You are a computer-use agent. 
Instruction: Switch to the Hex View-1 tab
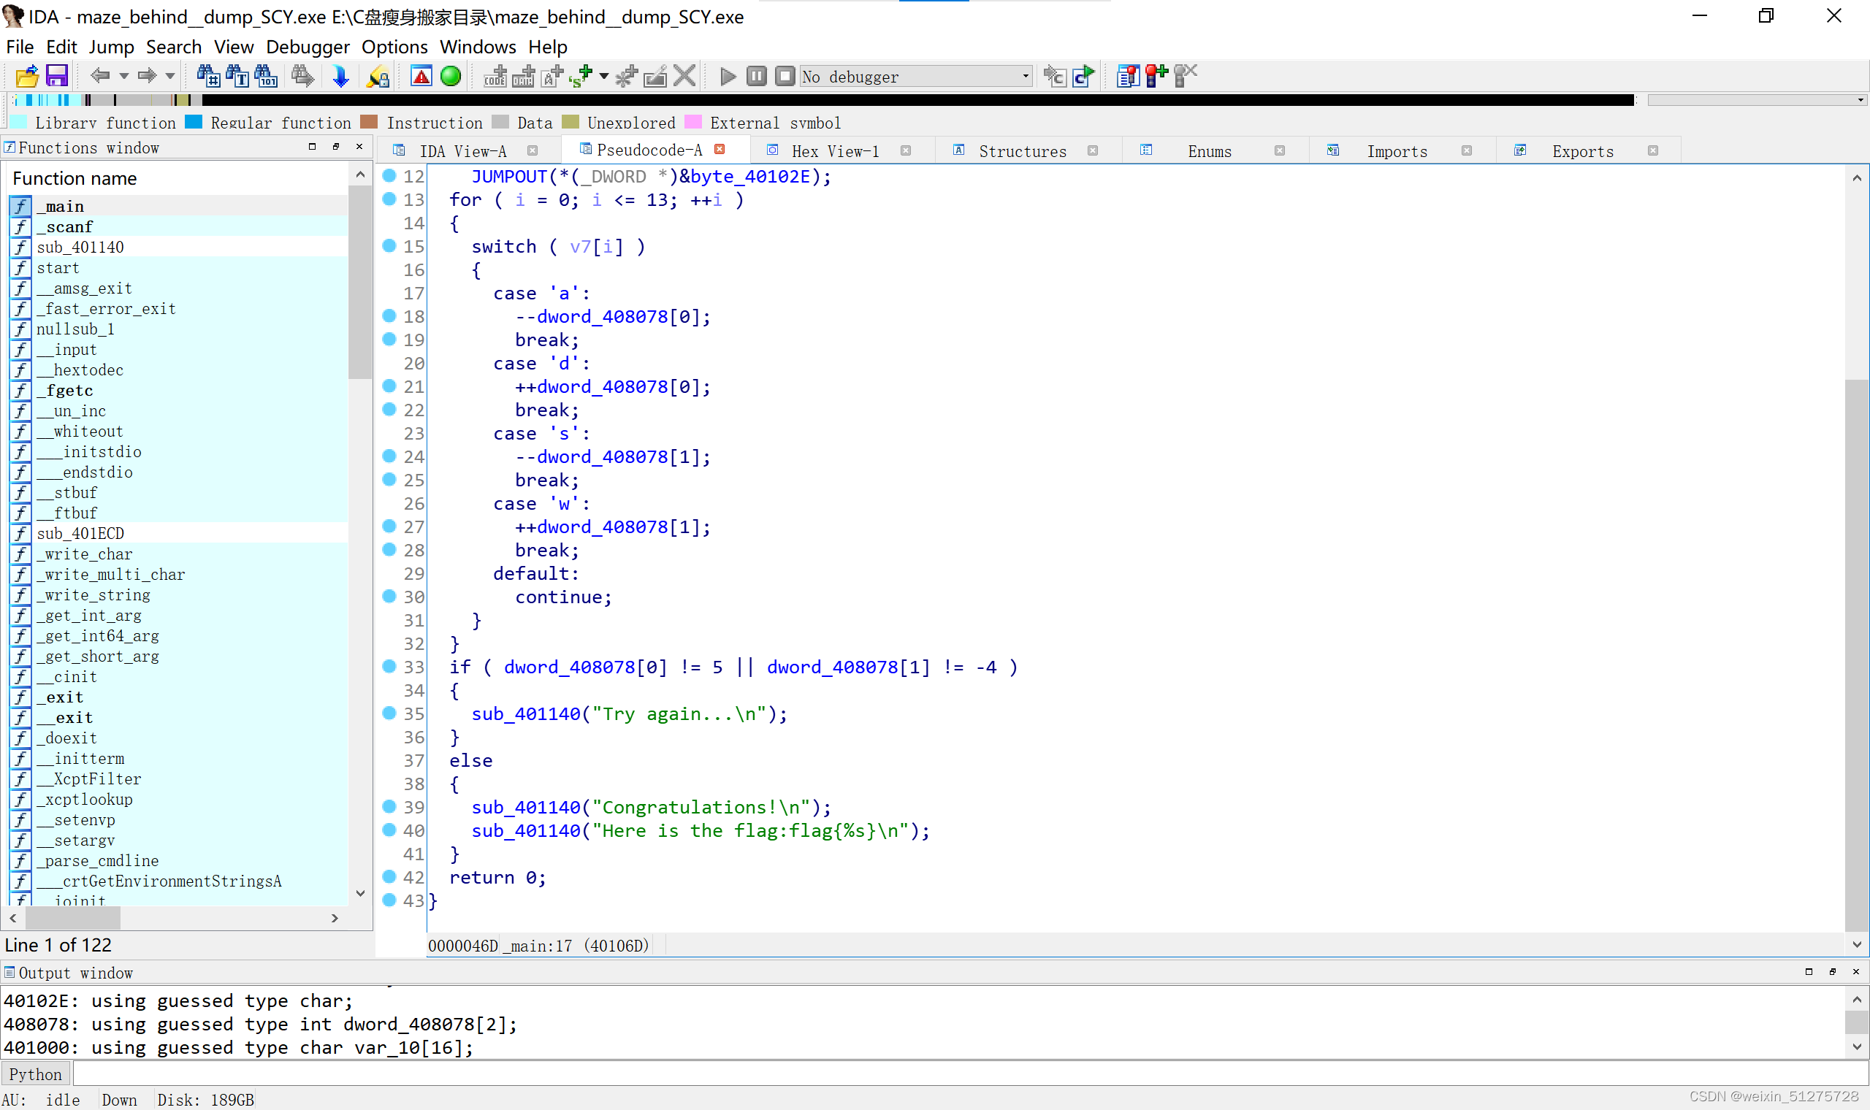[x=835, y=151]
